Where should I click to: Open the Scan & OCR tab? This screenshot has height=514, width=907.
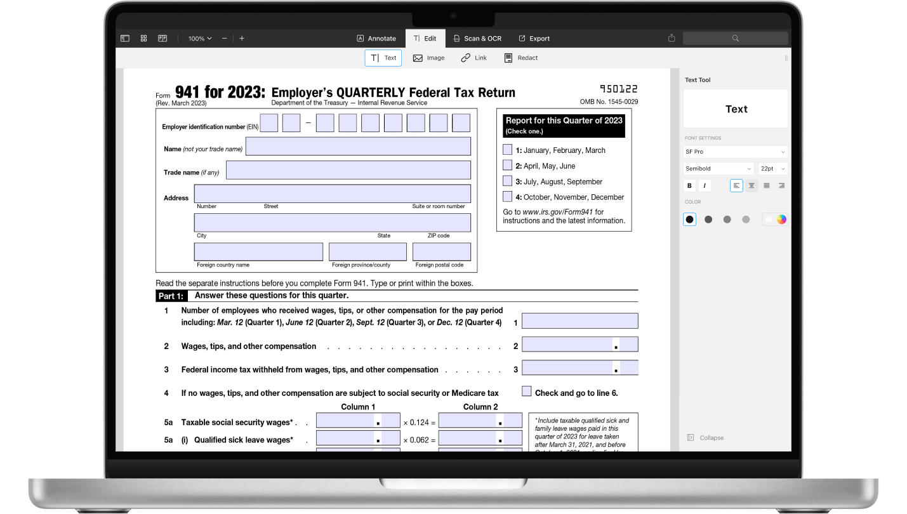pyautogui.click(x=477, y=39)
